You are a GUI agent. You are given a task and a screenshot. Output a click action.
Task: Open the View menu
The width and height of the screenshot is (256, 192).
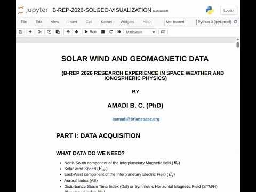tap(55, 22)
